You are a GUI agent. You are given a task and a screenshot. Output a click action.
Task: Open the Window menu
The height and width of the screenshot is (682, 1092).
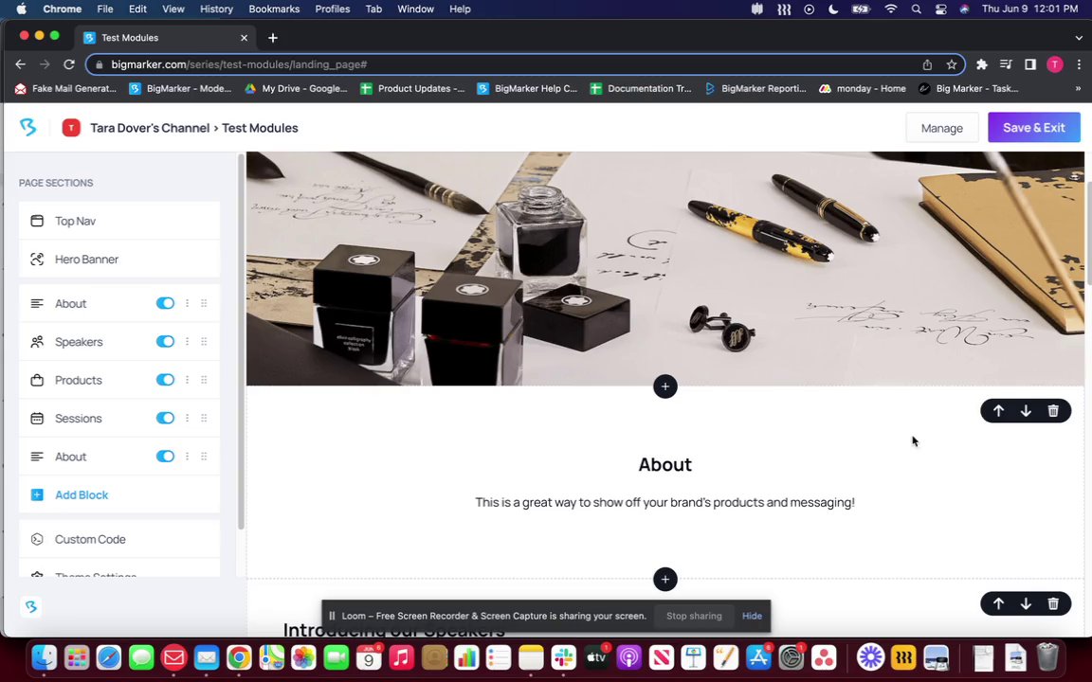point(416,9)
